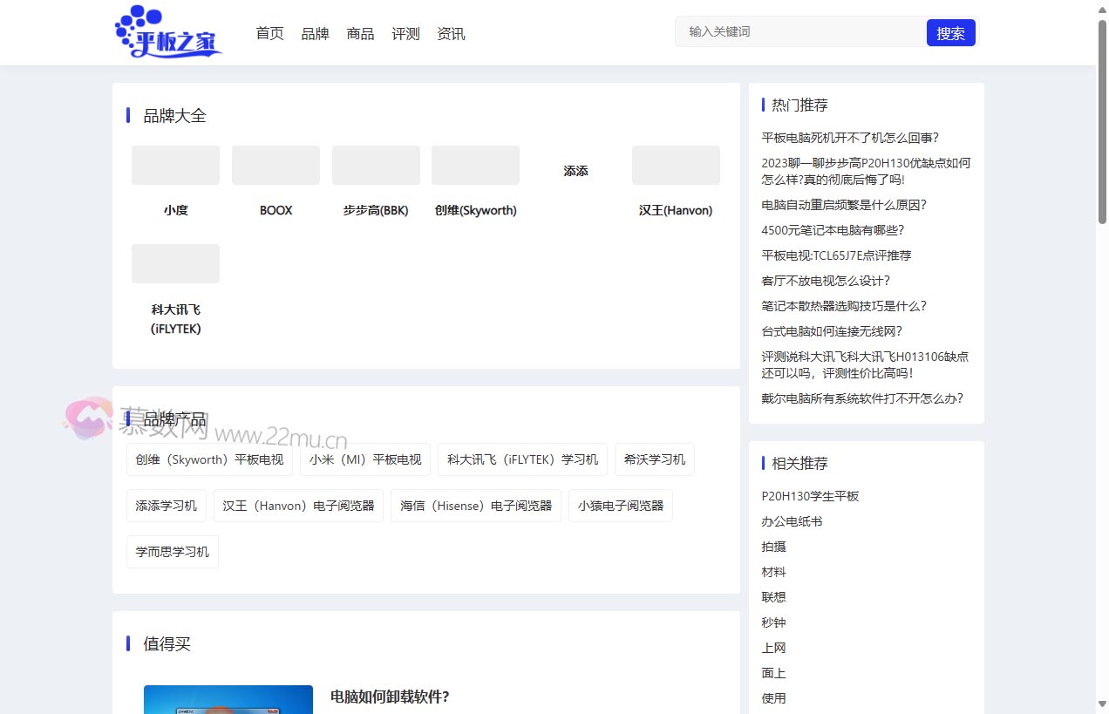This screenshot has width=1109, height=714.
Task: Click the keyword search input field
Action: click(x=799, y=31)
